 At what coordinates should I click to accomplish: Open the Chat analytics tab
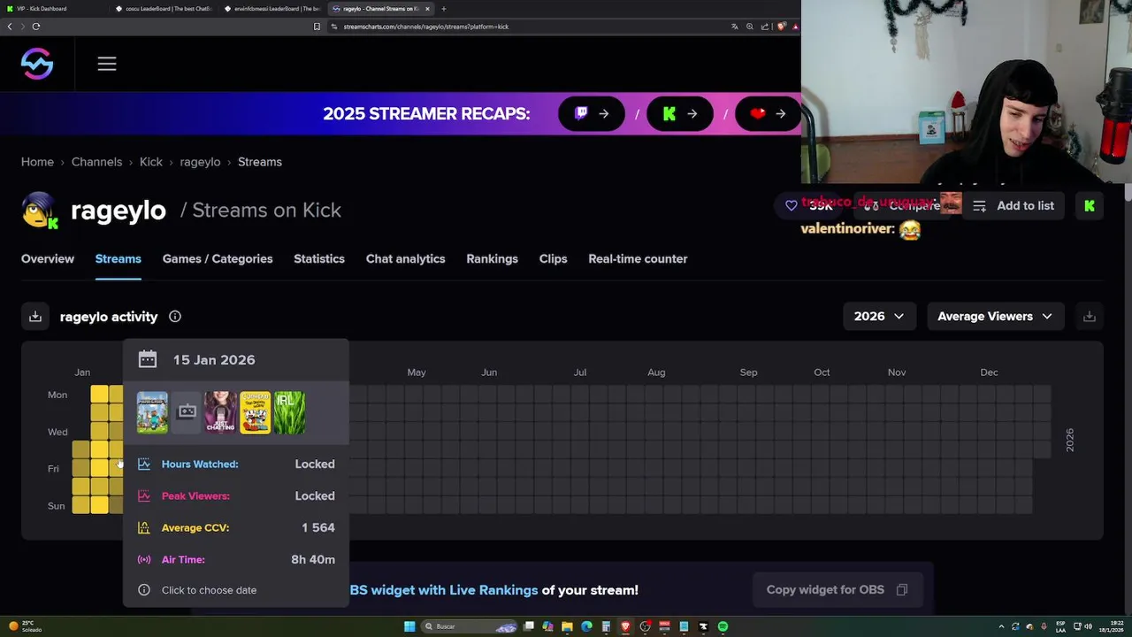click(x=405, y=259)
